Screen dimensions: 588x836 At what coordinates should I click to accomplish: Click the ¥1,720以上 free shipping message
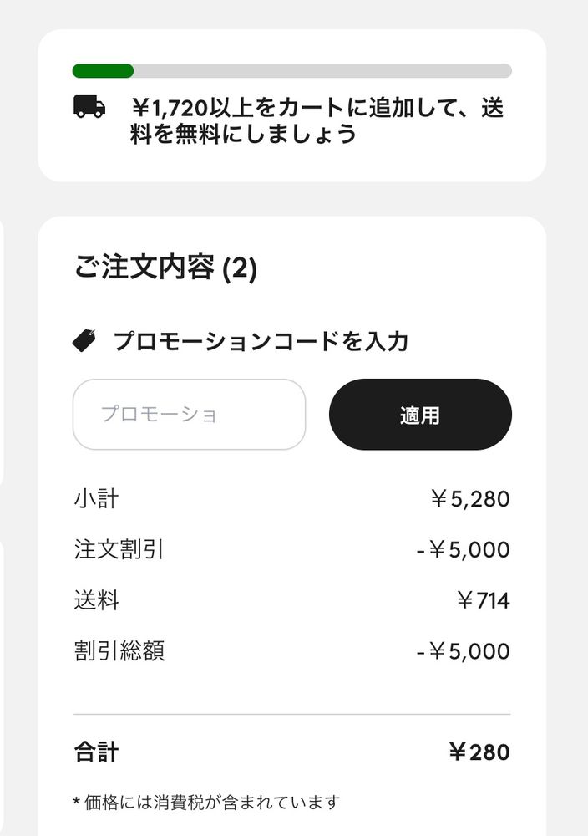coord(317,120)
